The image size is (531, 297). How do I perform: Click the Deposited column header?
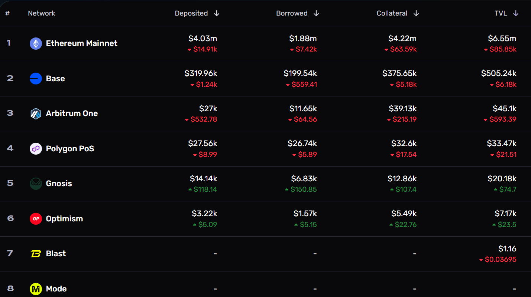click(191, 13)
